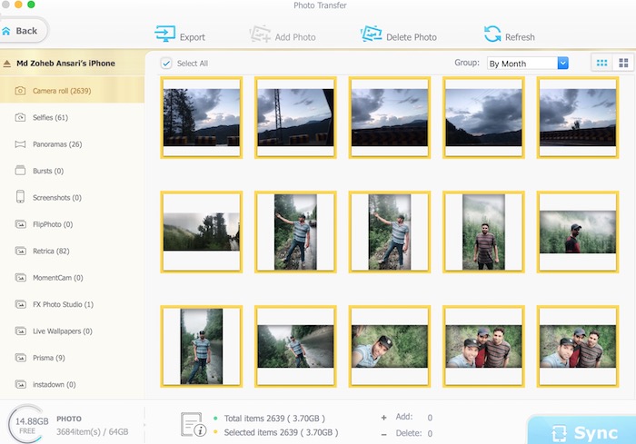Click FlipPhoto (0) label

point(53,224)
